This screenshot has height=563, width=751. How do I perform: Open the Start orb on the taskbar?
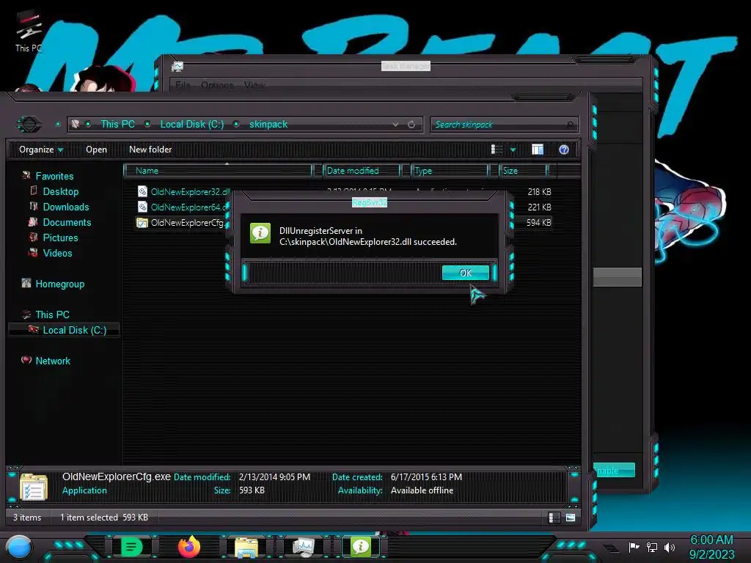18,547
